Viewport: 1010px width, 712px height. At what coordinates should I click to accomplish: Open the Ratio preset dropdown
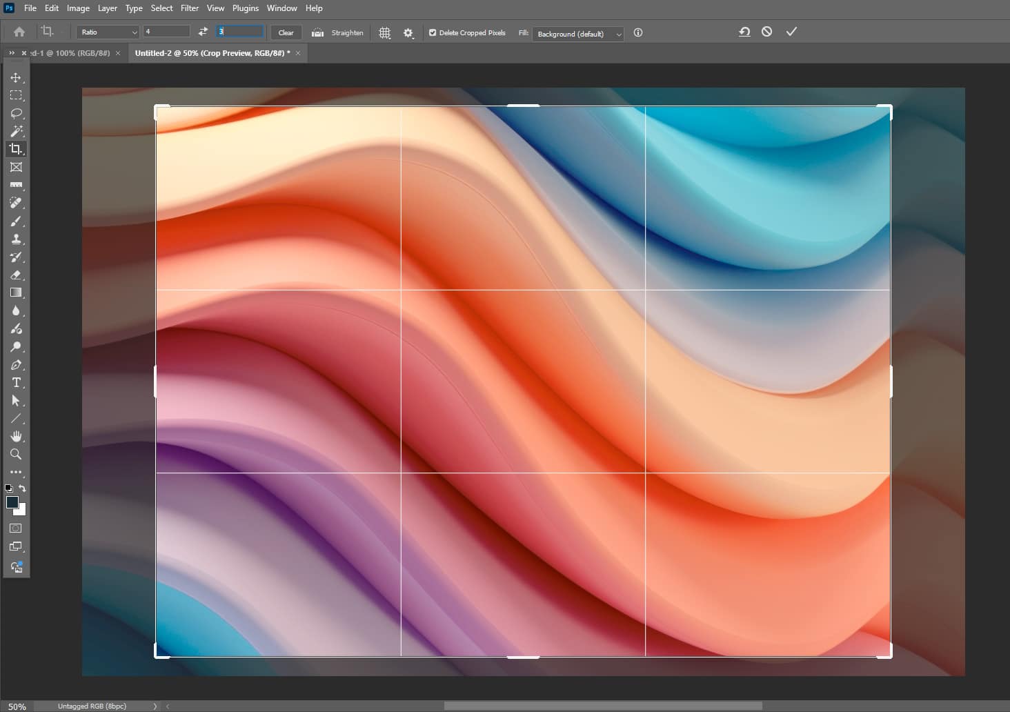point(108,32)
